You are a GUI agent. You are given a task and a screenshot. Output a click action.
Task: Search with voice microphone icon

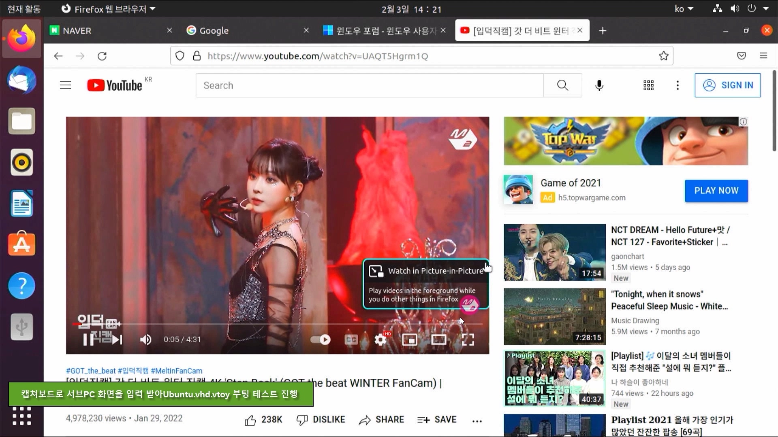599,85
